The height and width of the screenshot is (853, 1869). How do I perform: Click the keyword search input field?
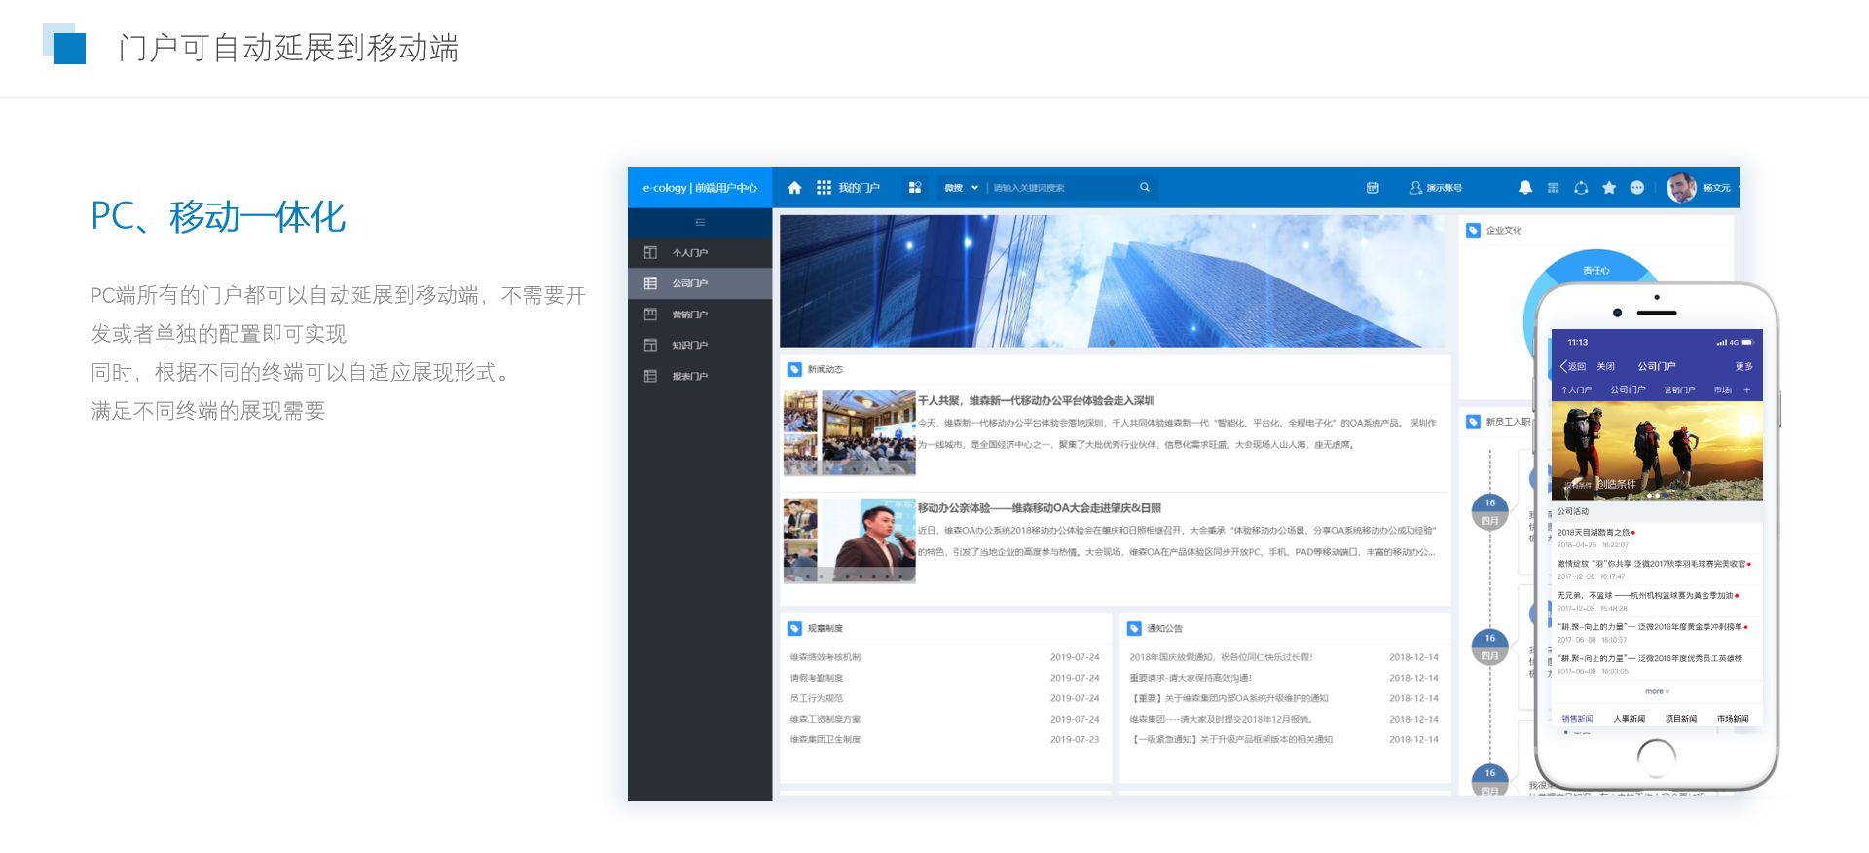pos(1061,188)
